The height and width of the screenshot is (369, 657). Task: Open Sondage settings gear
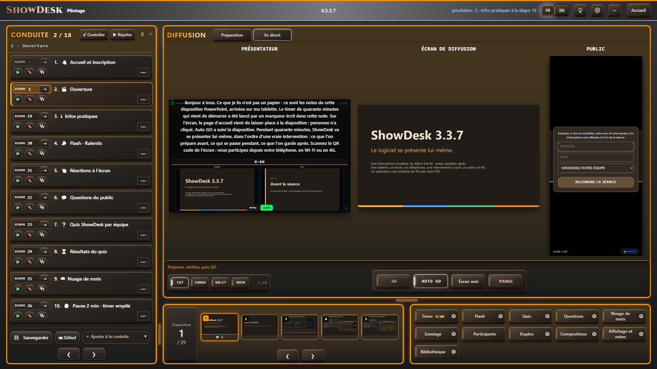(454, 334)
